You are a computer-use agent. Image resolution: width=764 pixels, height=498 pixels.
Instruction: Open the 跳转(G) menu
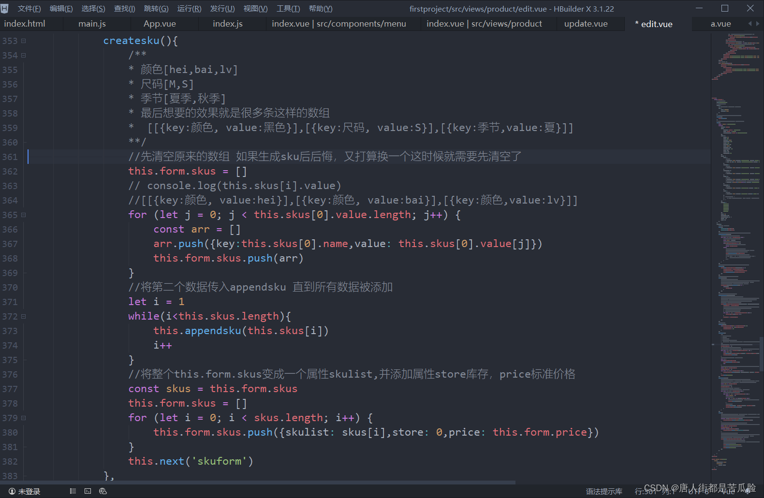coord(156,9)
